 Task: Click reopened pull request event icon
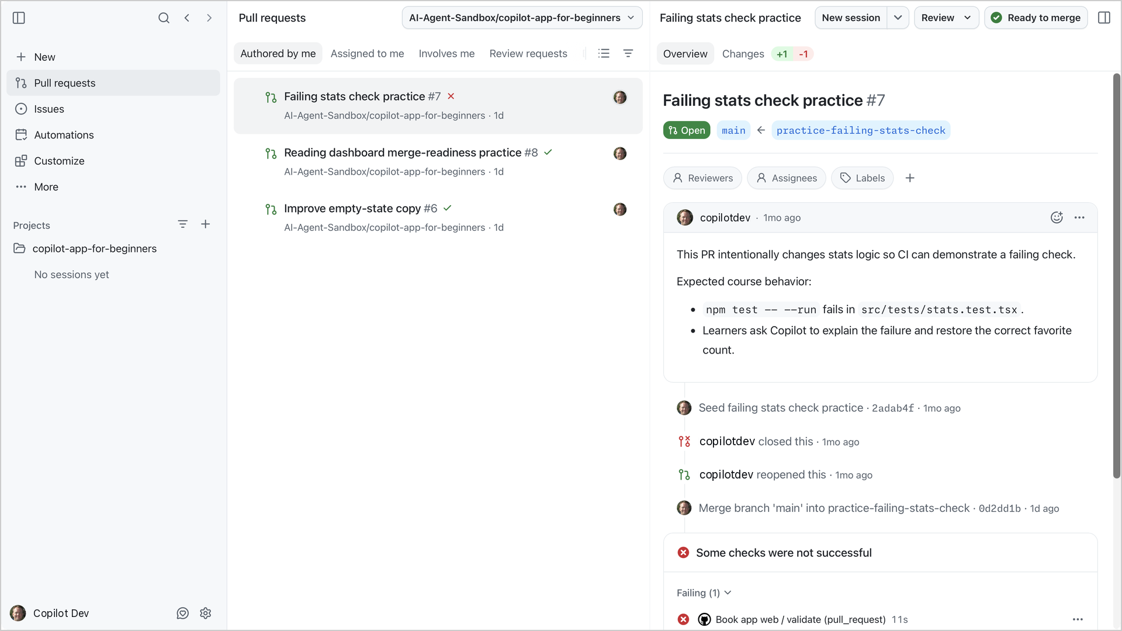point(684,475)
